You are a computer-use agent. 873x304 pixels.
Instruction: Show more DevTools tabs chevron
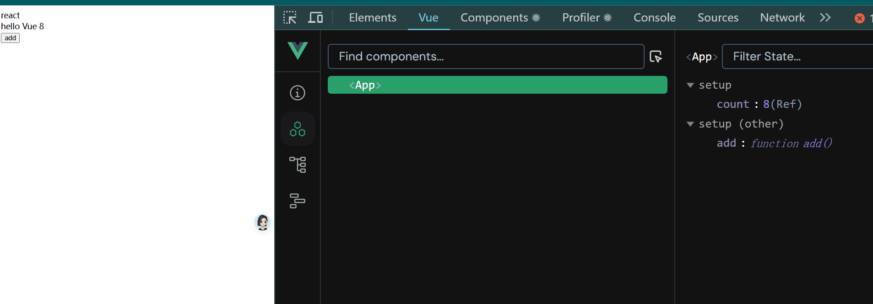825,18
